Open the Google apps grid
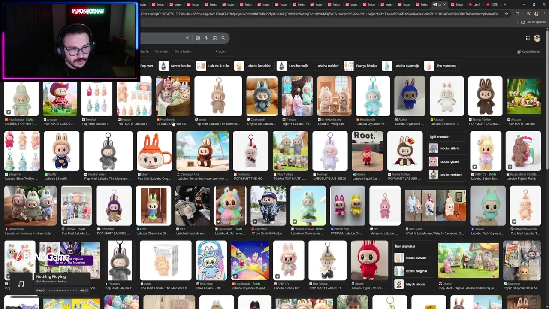This screenshot has width=549, height=309. click(x=528, y=38)
